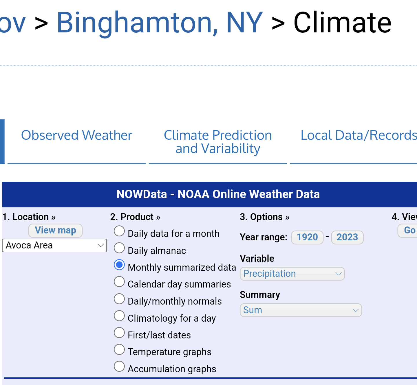
Task: Pick the Calendar day summaries option
Action: [x=119, y=282]
